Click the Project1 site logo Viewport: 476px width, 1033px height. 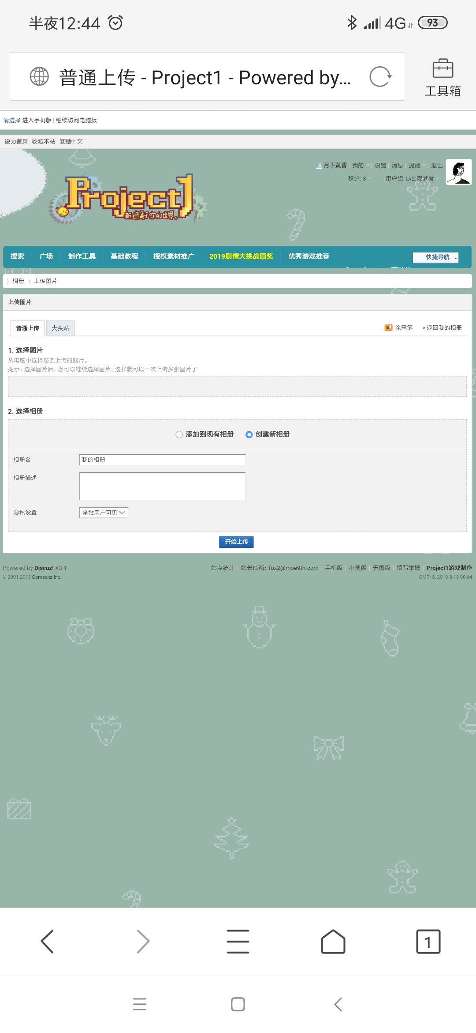coord(128,198)
